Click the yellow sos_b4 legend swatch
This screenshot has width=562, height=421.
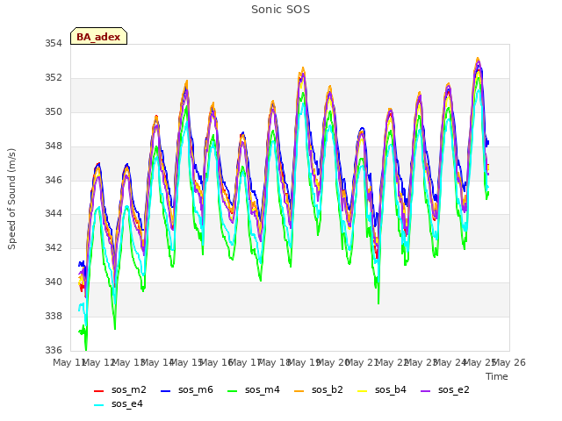362,391
